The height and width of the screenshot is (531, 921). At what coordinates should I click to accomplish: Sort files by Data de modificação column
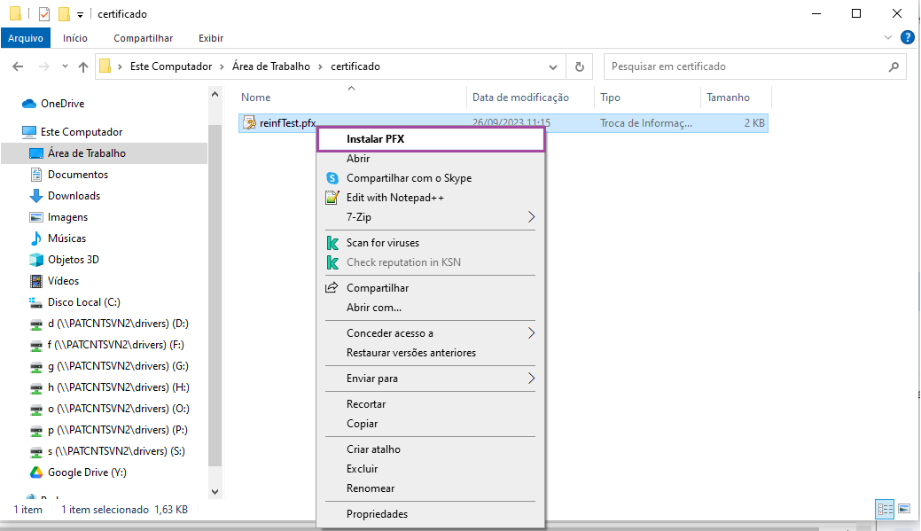[520, 98]
